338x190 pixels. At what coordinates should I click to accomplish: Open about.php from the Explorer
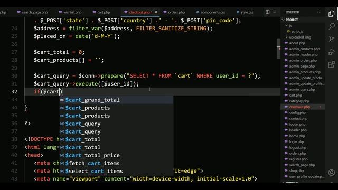point(303,43)
